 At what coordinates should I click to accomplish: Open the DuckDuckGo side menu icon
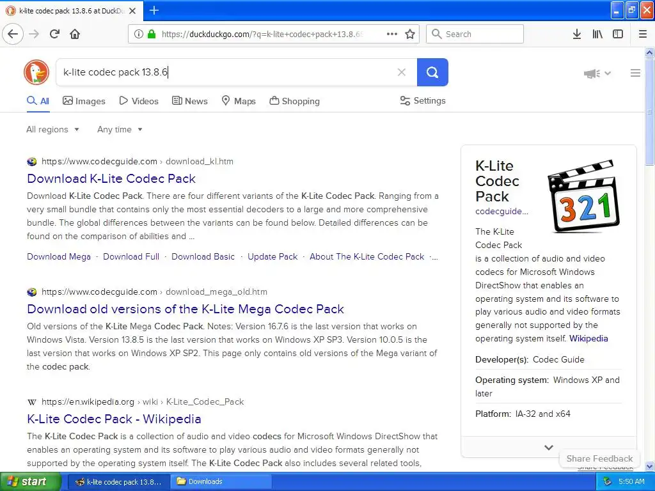tap(635, 73)
